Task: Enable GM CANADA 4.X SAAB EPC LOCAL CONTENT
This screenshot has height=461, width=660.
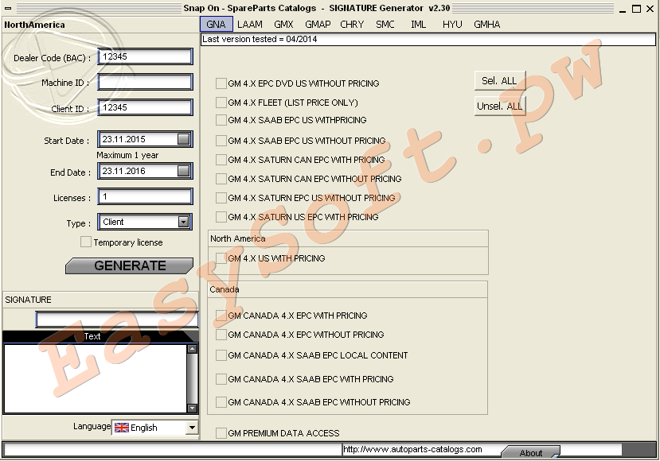Action: [x=221, y=355]
